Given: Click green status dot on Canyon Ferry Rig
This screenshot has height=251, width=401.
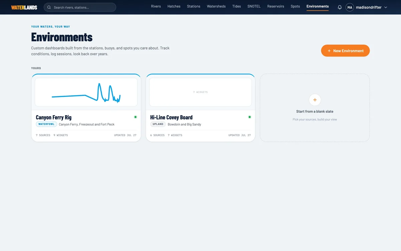Looking at the screenshot, I should 135,117.
